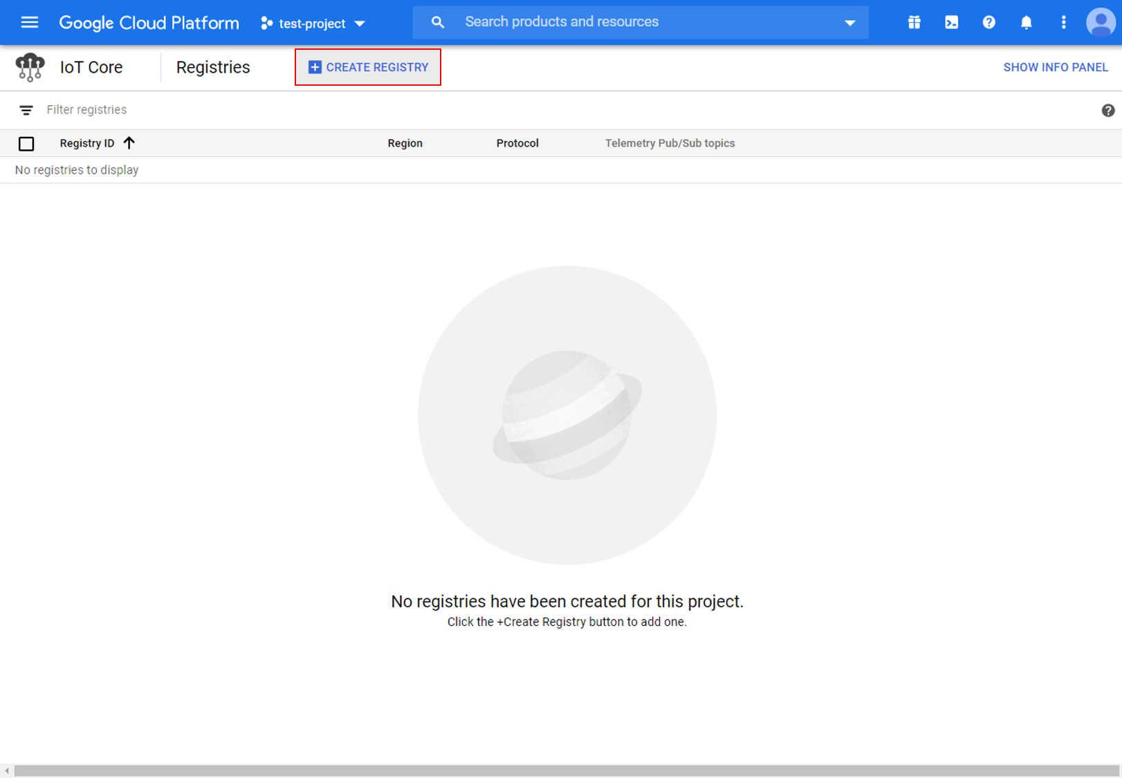Open the filter help question icon
The height and width of the screenshot is (778, 1122).
click(1108, 111)
